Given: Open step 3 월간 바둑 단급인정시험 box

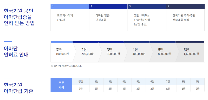Looking at the screenshot, I should pyautogui.click(x=147, y=17).
